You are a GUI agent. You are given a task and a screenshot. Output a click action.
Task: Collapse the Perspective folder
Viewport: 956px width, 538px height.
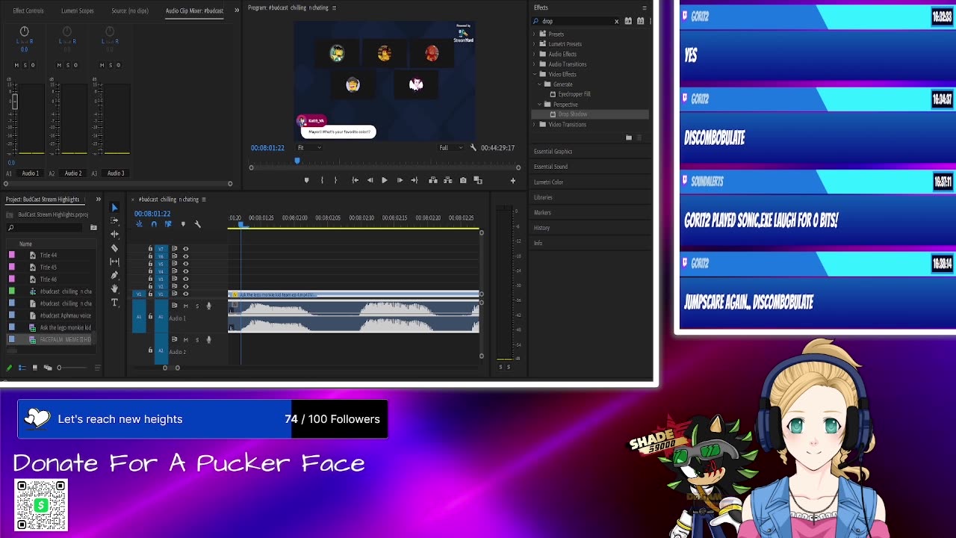point(539,105)
